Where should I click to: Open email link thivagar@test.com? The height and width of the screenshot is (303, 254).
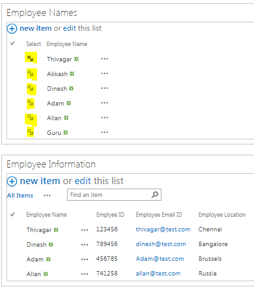pos(163,229)
